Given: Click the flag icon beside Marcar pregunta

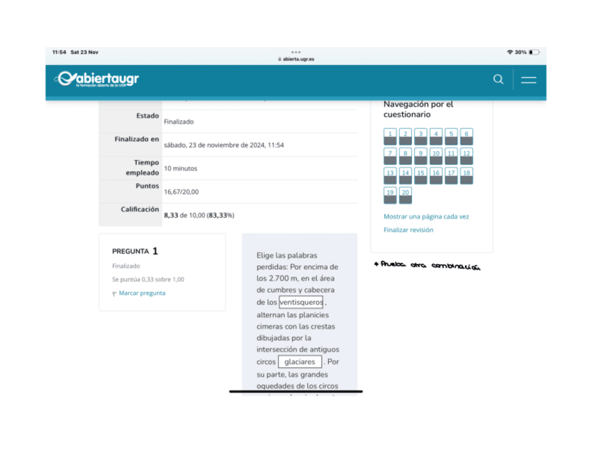Looking at the screenshot, I should click(x=114, y=294).
